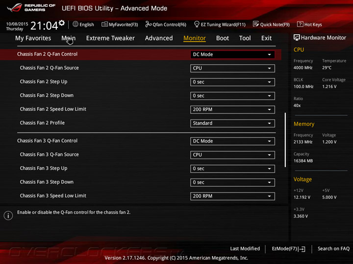Select the Chassis Fan 2 Q-Fan Source label
The width and height of the screenshot is (353, 264).
coord(50,68)
